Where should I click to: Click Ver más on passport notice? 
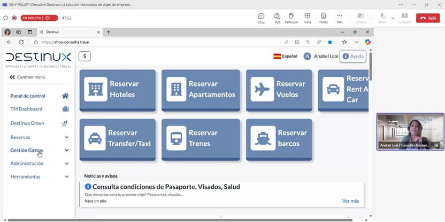(350, 201)
